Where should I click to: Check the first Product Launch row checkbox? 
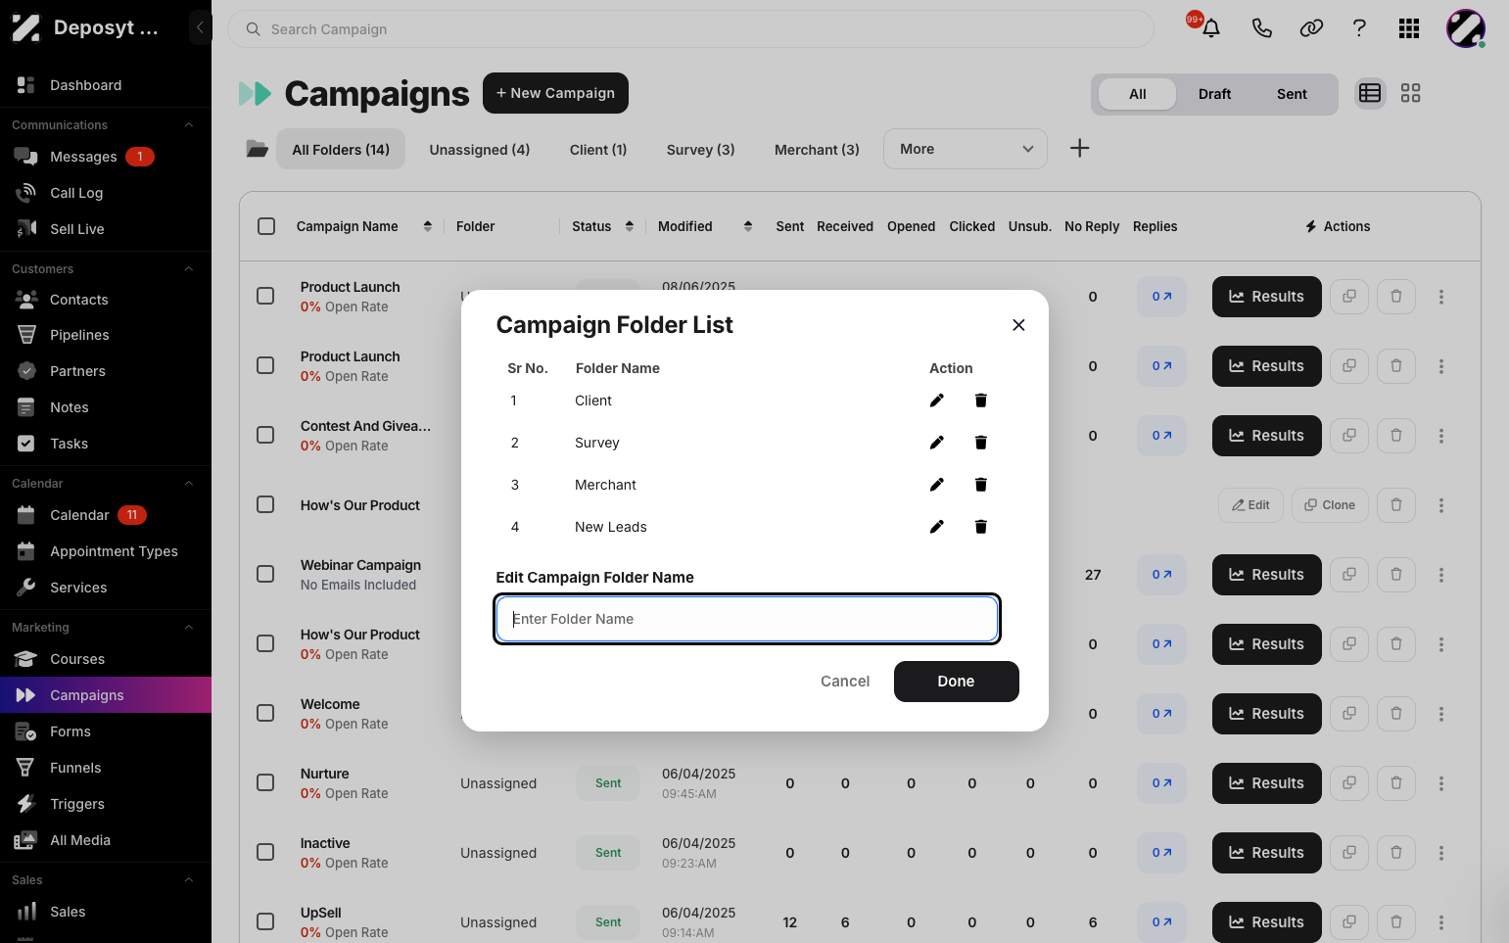point(265,296)
